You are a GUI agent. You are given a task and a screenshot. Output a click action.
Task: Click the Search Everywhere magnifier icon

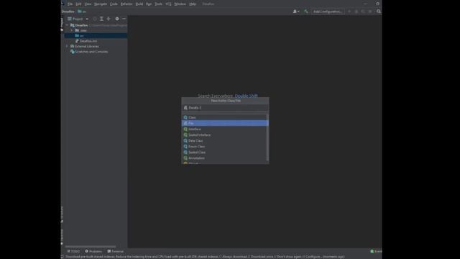click(379, 12)
